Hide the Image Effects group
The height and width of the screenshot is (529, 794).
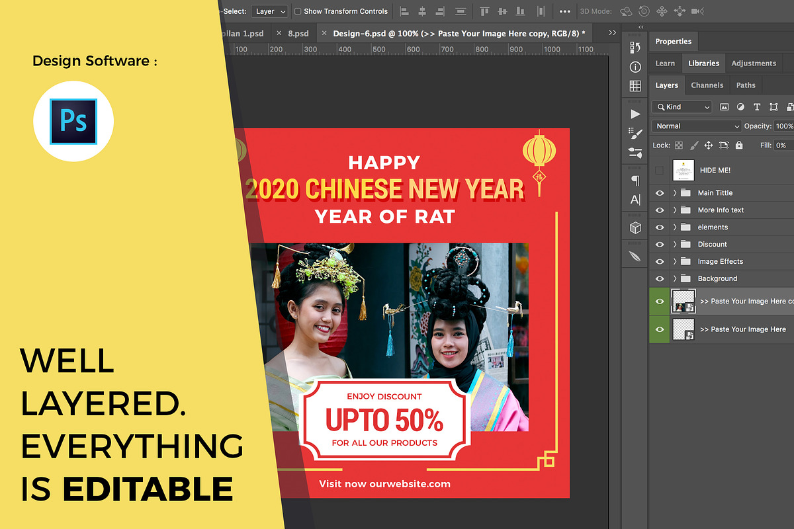click(660, 262)
